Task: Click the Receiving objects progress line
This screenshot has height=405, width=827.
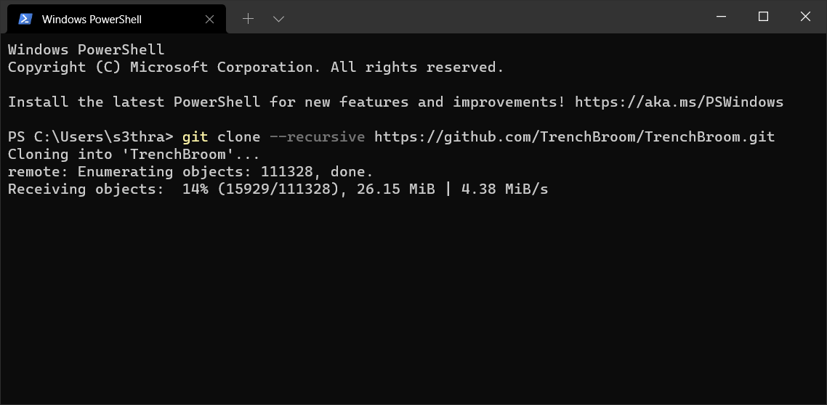Action: 278,189
